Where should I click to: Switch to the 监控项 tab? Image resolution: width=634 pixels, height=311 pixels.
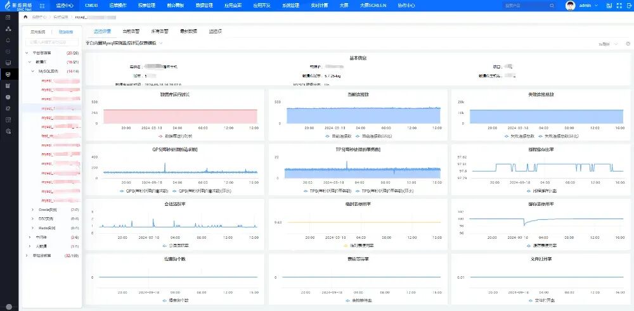tap(215, 31)
